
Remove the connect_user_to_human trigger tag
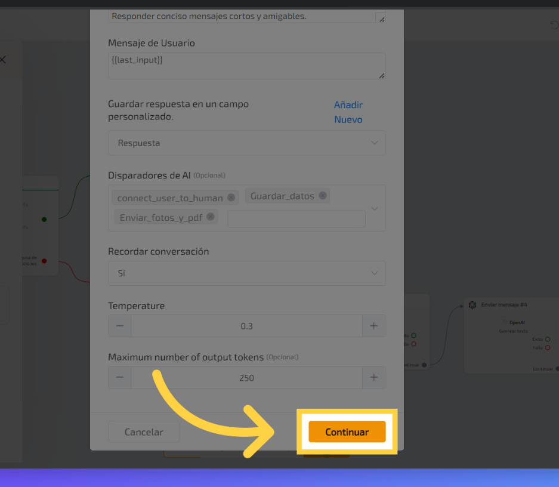[231, 198]
